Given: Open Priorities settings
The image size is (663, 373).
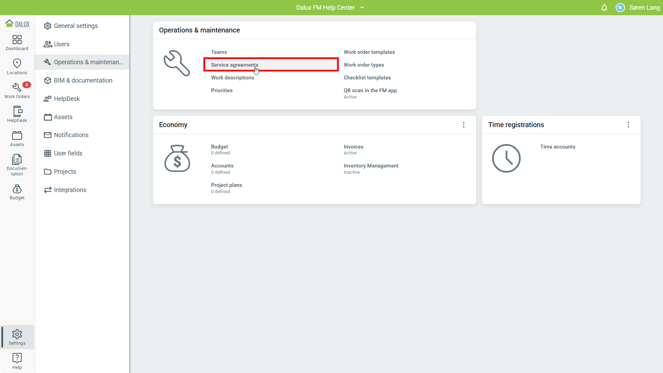Looking at the screenshot, I should coord(222,90).
